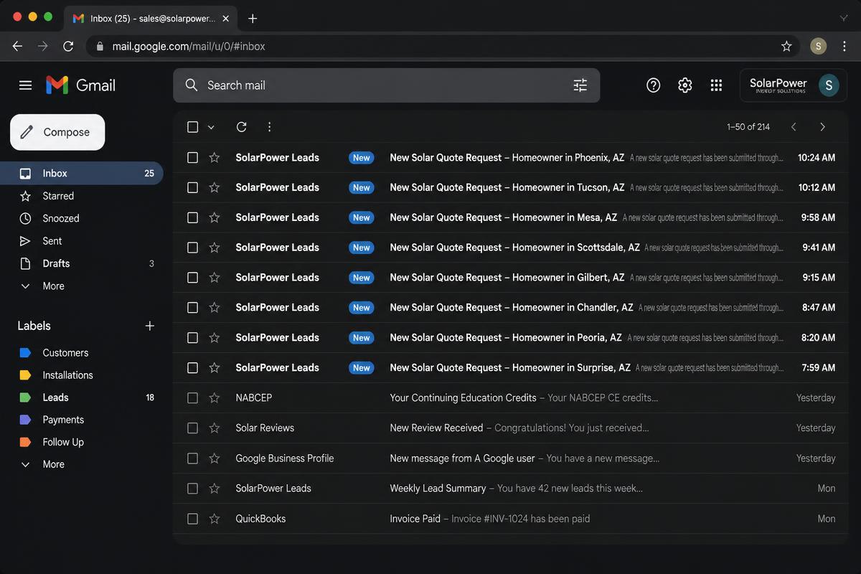Open the Scottsdale, AZ quote request email
This screenshot has height=574, width=861.
(x=510, y=248)
